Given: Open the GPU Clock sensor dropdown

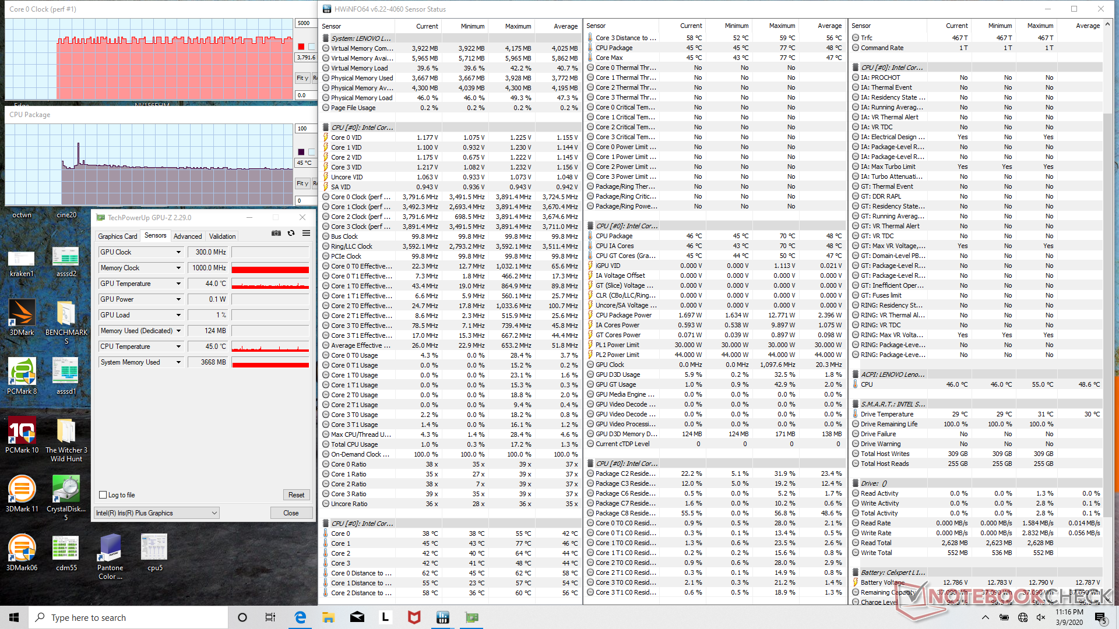Looking at the screenshot, I should (x=178, y=252).
